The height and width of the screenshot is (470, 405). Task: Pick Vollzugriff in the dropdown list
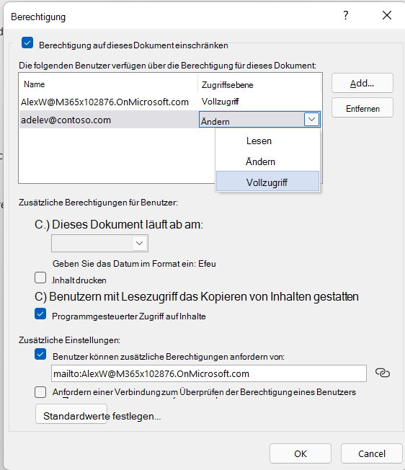click(268, 181)
